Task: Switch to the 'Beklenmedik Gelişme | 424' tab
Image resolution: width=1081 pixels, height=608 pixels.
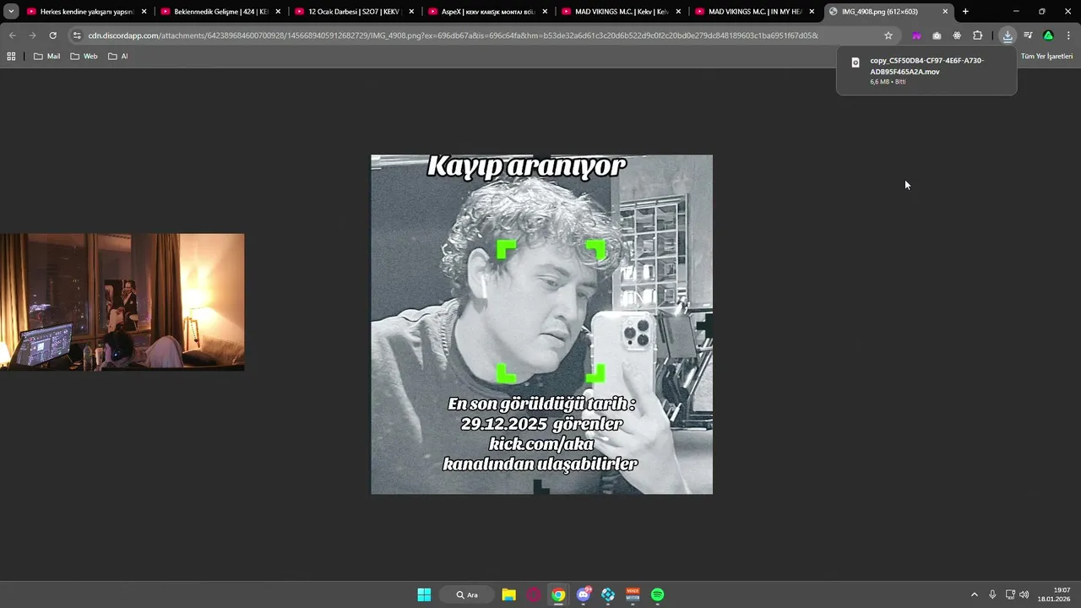Action: [221, 12]
